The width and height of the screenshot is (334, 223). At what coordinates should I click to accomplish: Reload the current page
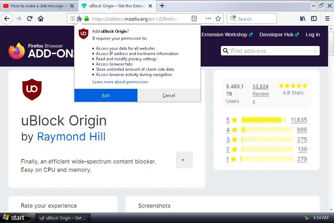30,18
